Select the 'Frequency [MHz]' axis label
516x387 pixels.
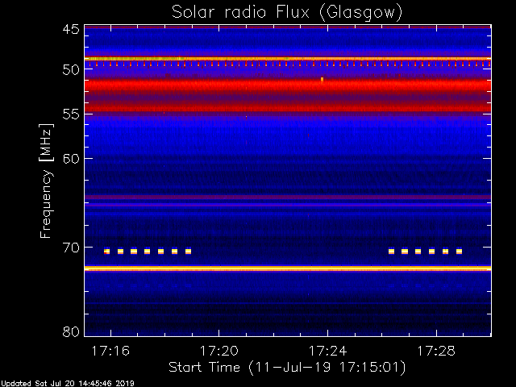point(46,181)
